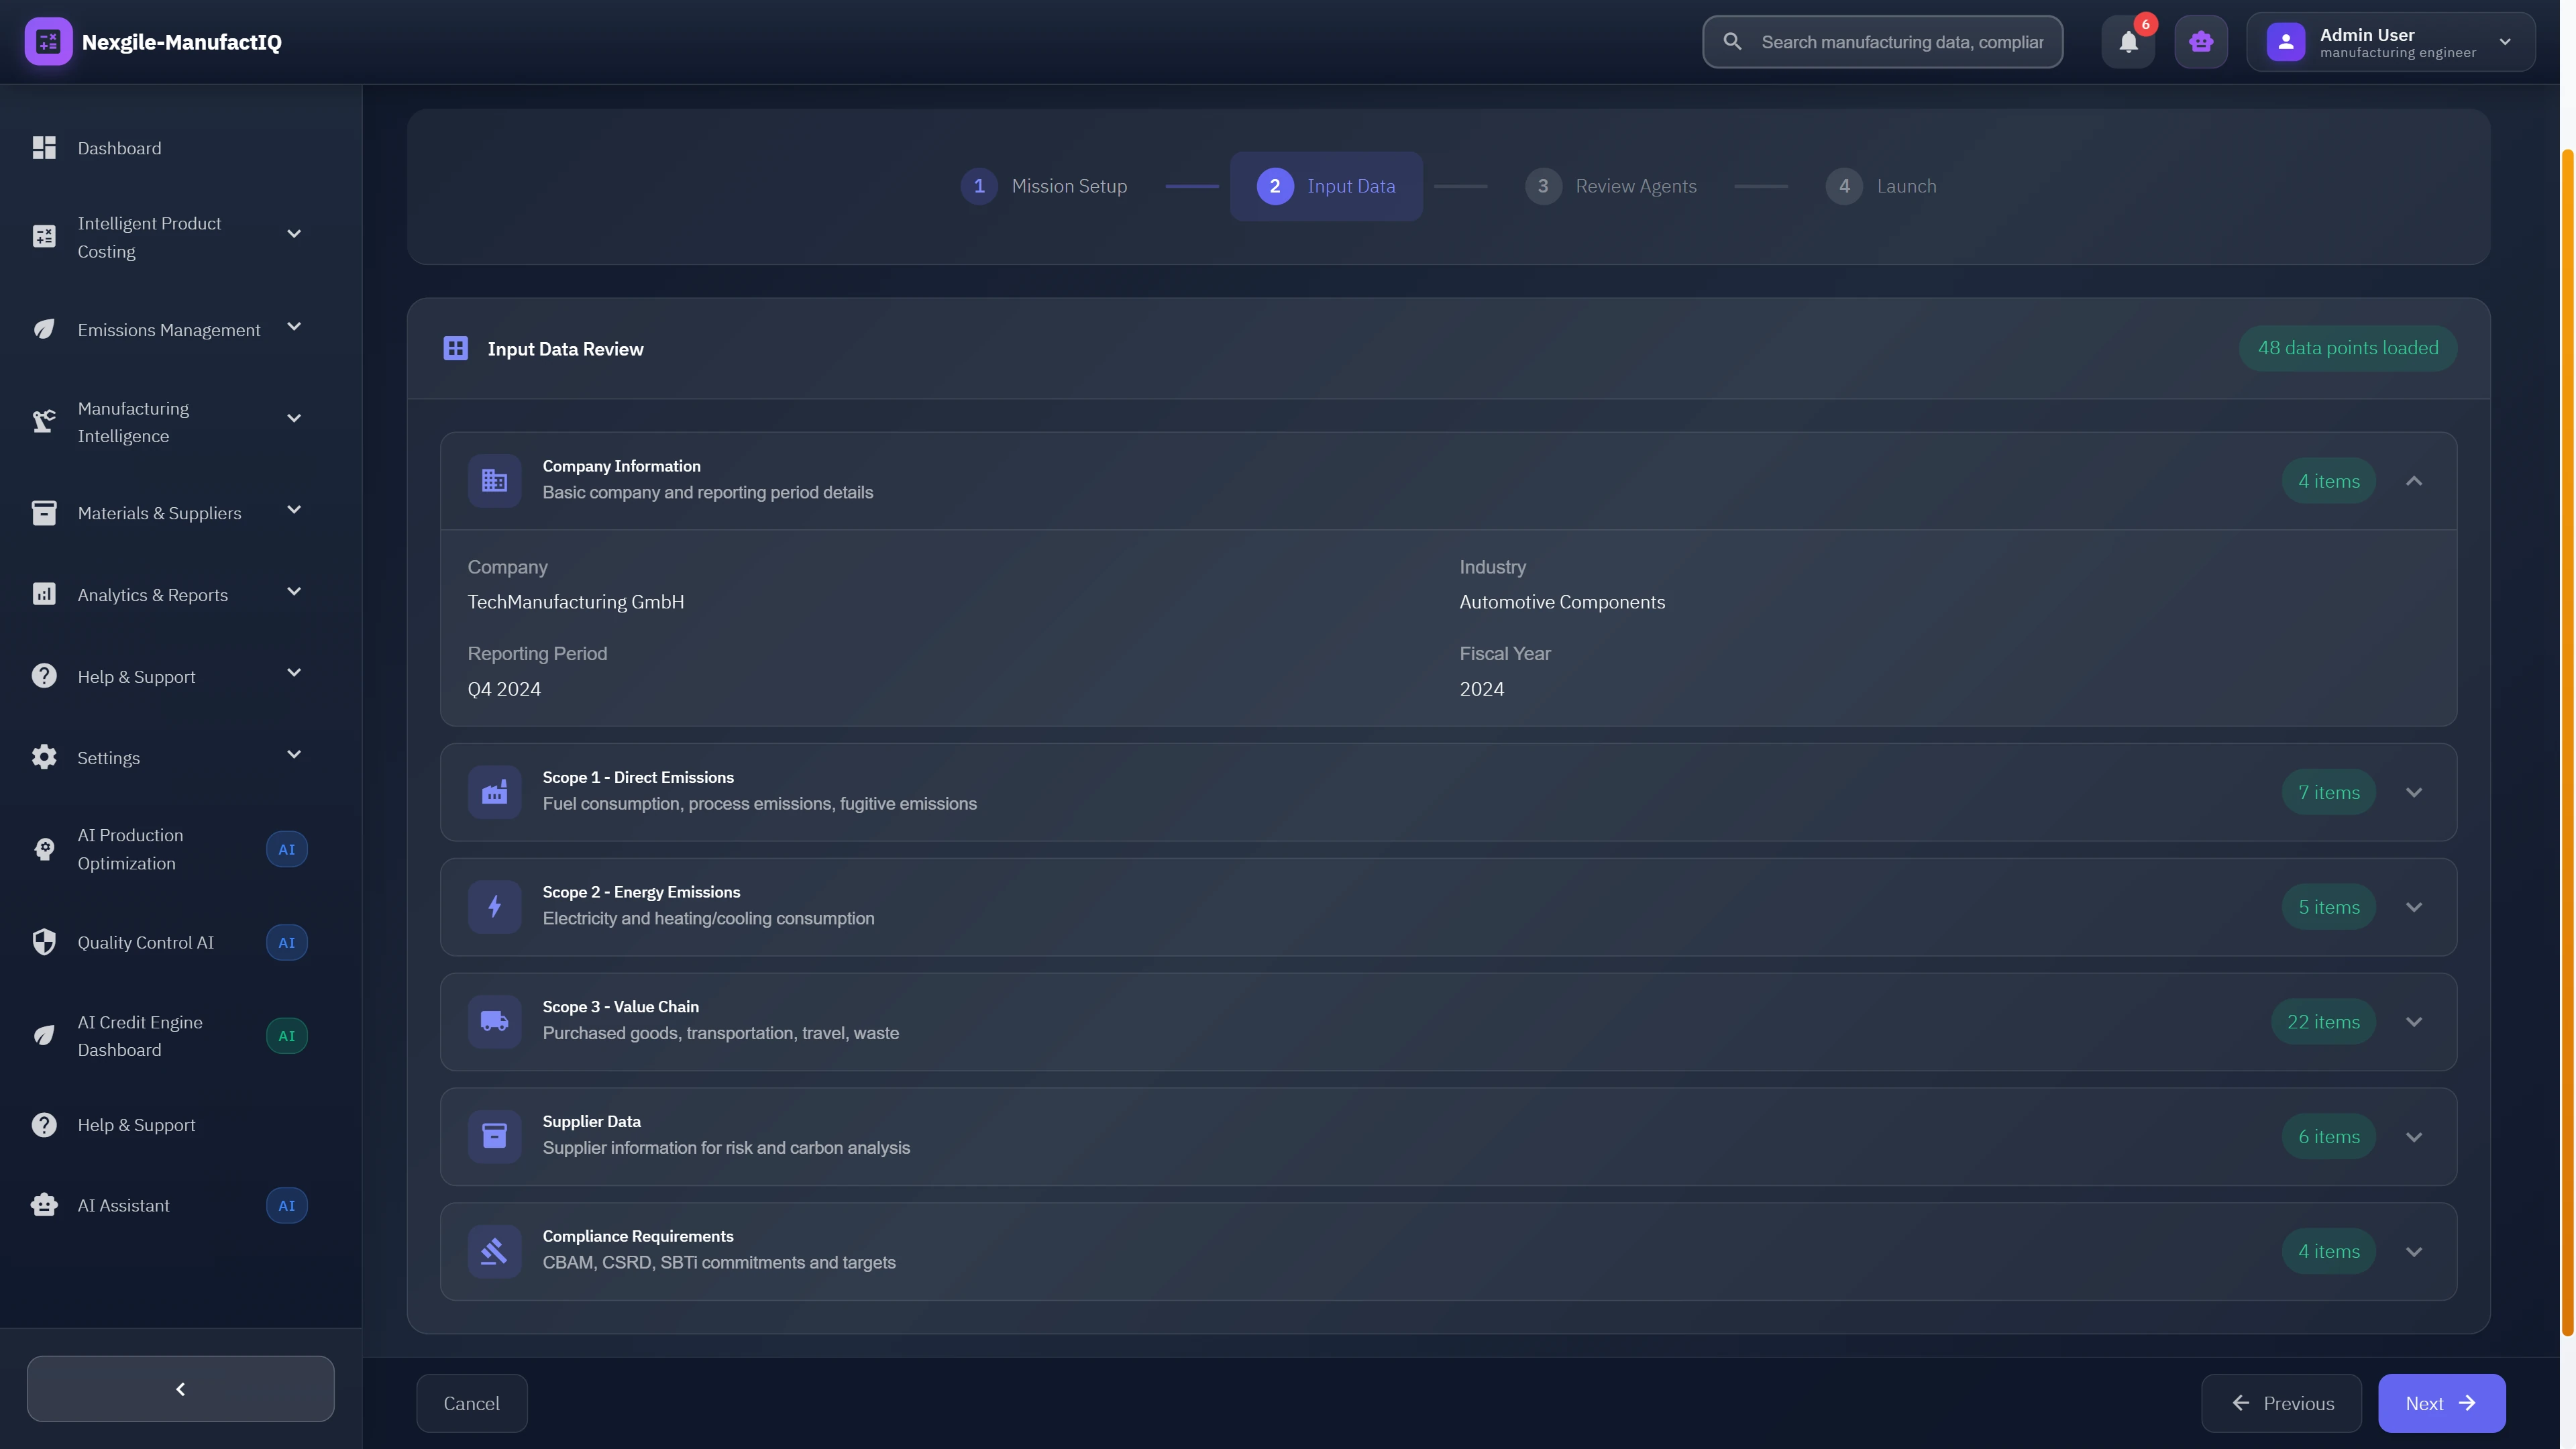Viewport: 2576px width, 1449px height.
Task: Expand the Scope 2 - Energy Emissions section
Action: 2415,906
